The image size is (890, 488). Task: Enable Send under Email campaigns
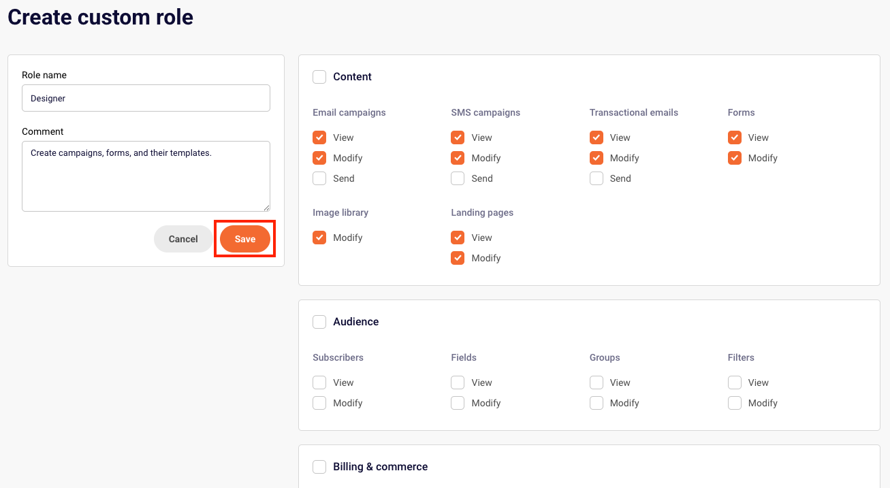coord(319,178)
